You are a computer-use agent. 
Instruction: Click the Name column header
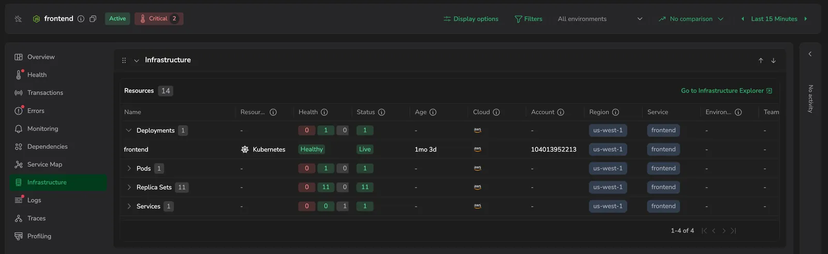tap(132, 112)
